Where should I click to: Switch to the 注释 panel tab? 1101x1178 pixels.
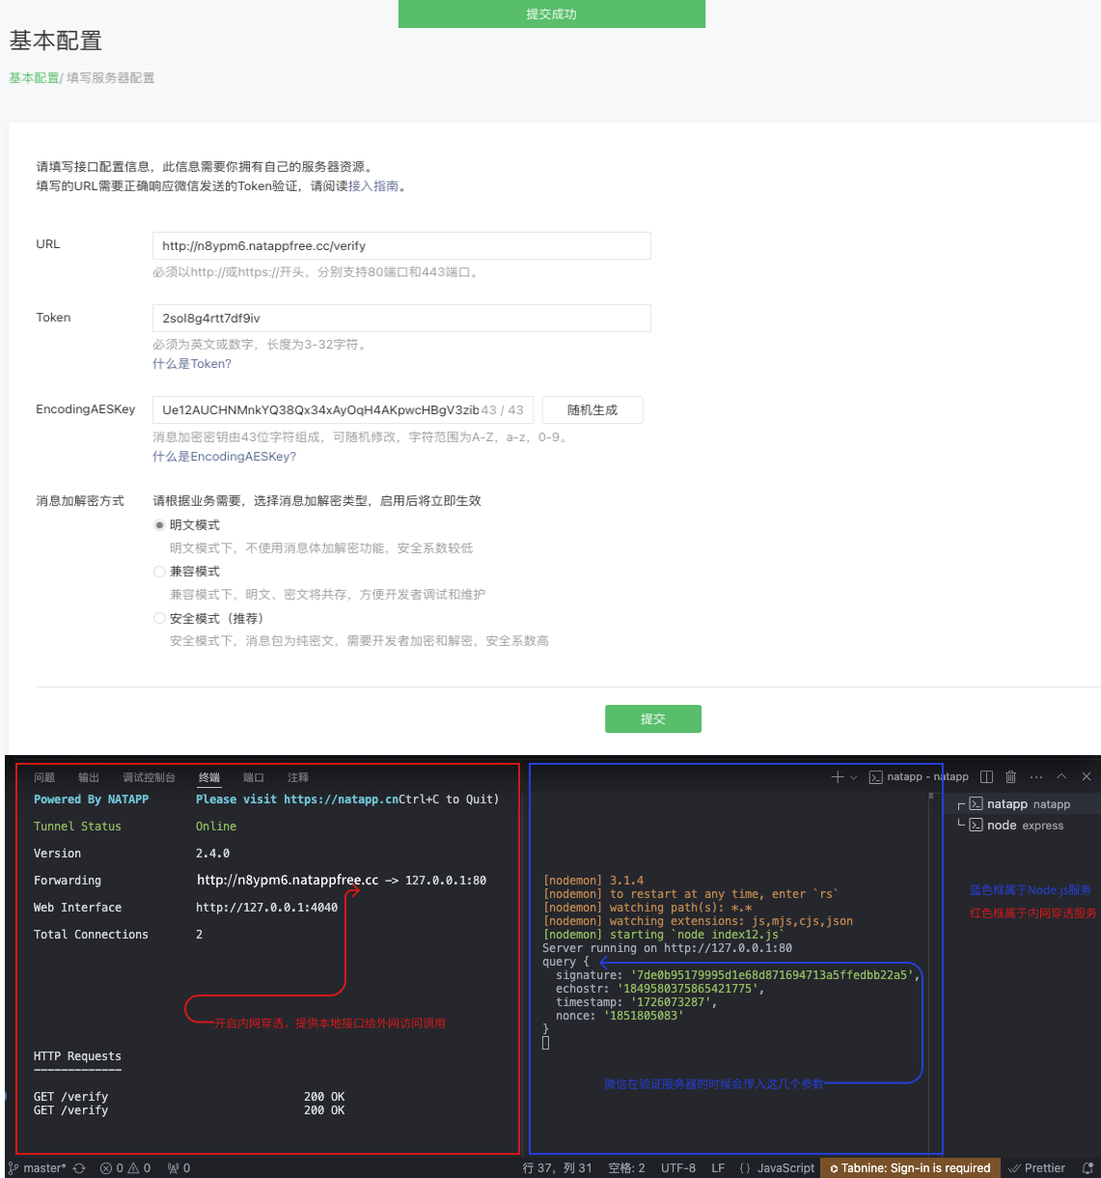pos(298,777)
